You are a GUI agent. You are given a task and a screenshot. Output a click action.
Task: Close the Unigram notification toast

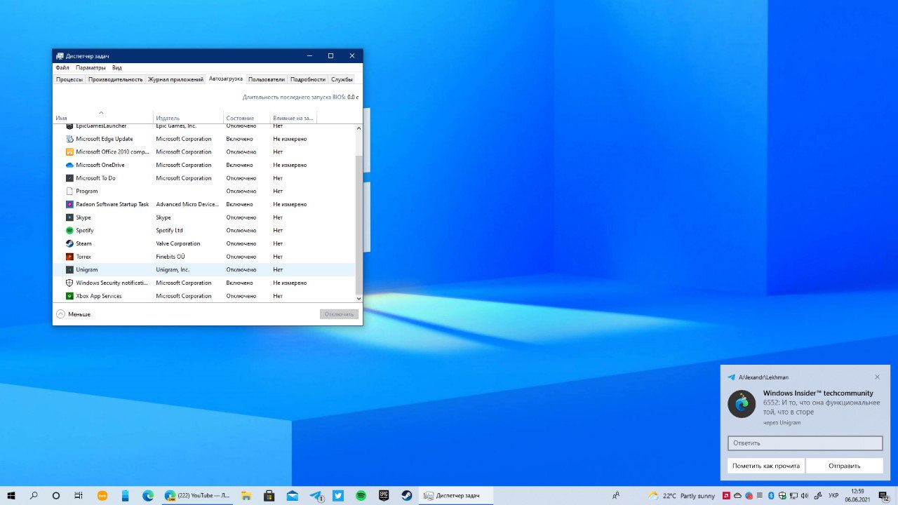(x=877, y=377)
